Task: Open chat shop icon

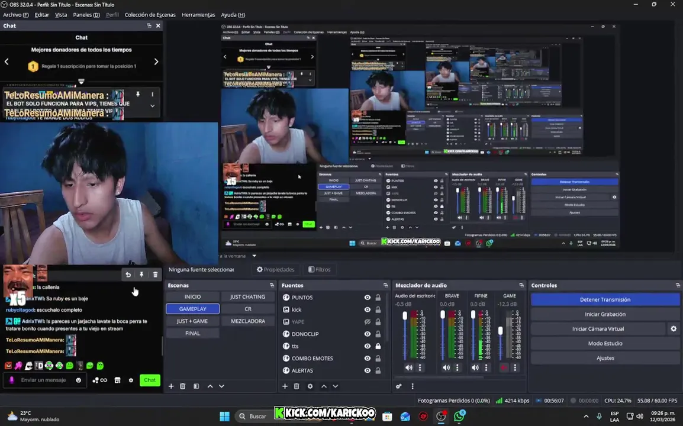Action: [x=117, y=380]
